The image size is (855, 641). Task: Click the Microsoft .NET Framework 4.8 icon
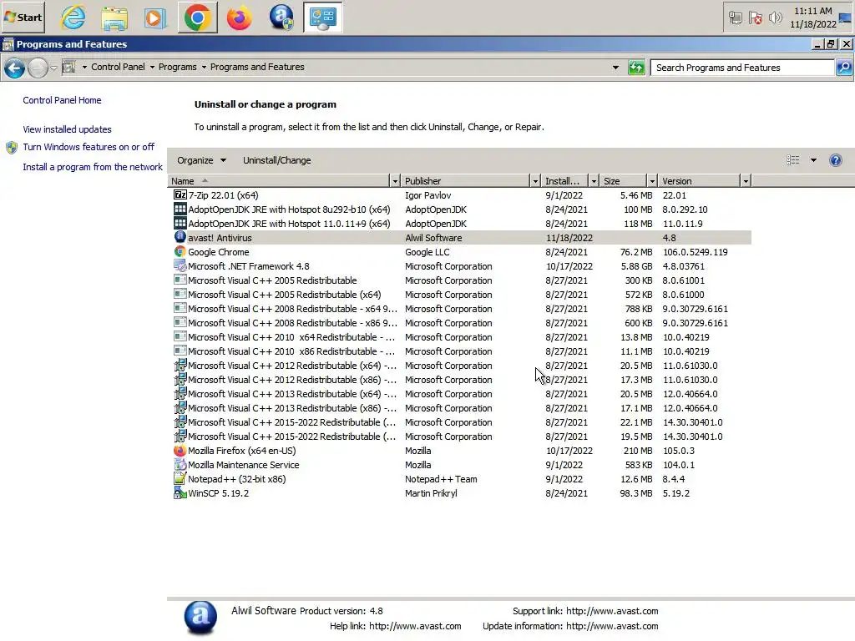pyautogui.click(x=180, y=265)
